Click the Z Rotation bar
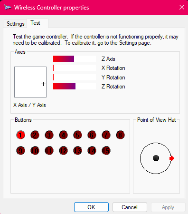 75,87
